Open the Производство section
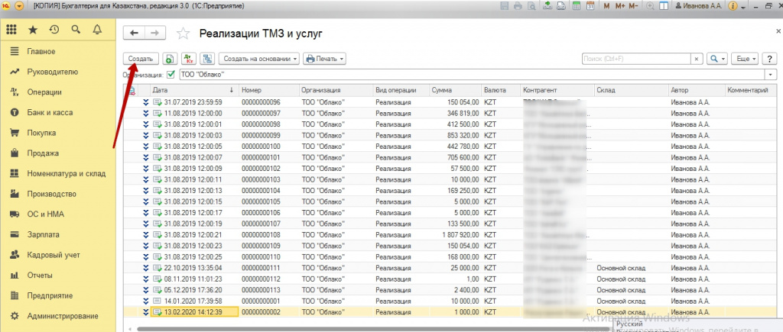The height and width of the screenshot is (332, 783). pos(58,194)
